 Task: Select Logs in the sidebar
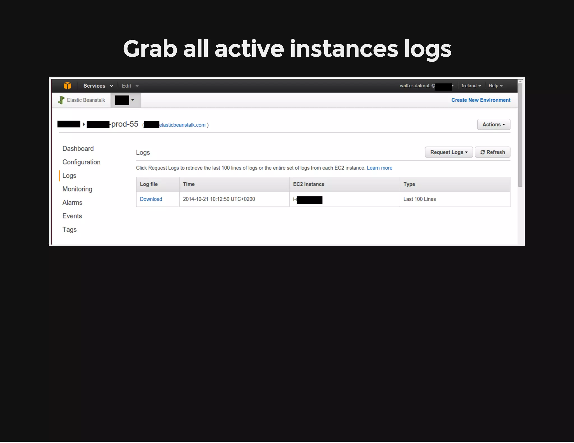(x=69, y=176)
